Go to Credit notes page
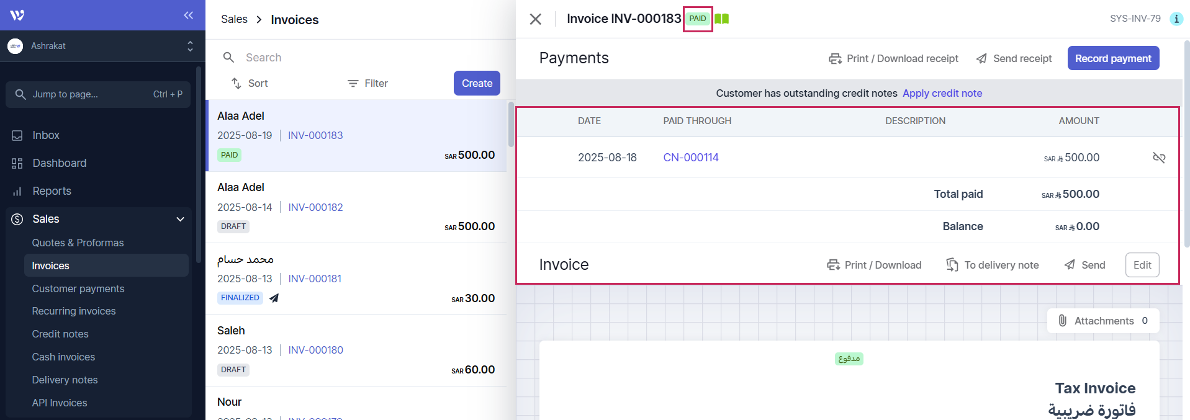The width and height of the screenshot is (1190, 420). tap(60, 334)
